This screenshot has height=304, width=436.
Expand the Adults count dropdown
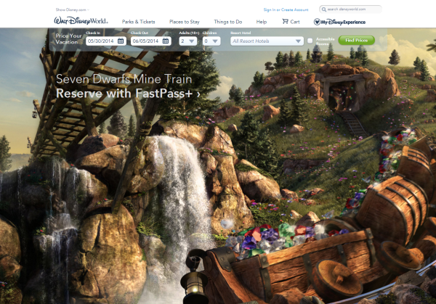click(x=188, y=41)
